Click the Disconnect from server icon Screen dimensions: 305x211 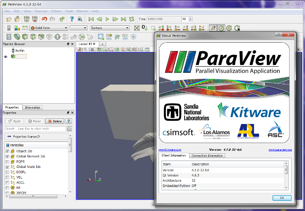pyautogui.click(x=35, y=19)
